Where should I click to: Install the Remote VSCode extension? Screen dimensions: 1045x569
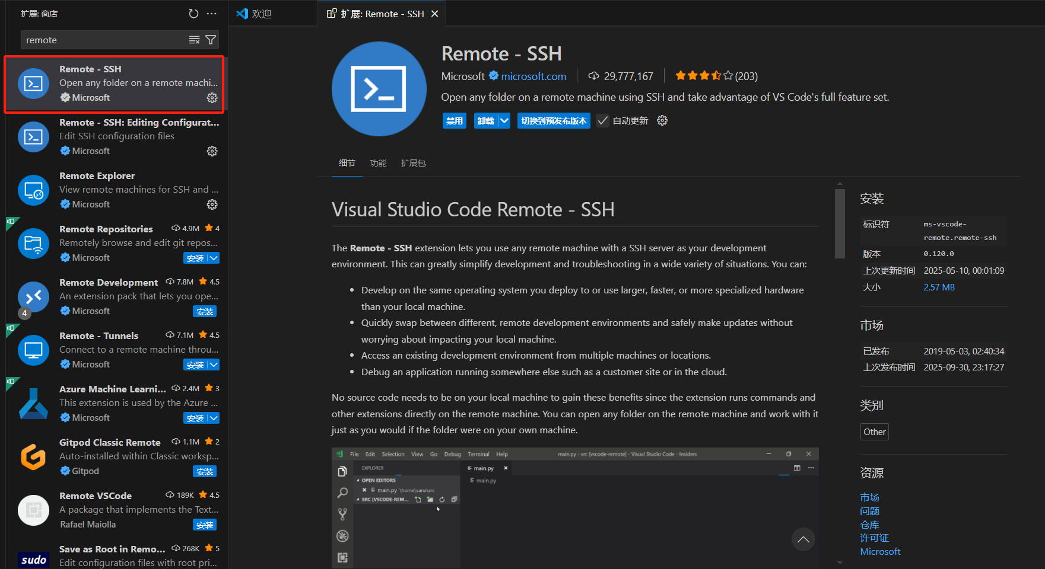pyautogui.click(x=205, y=525)
